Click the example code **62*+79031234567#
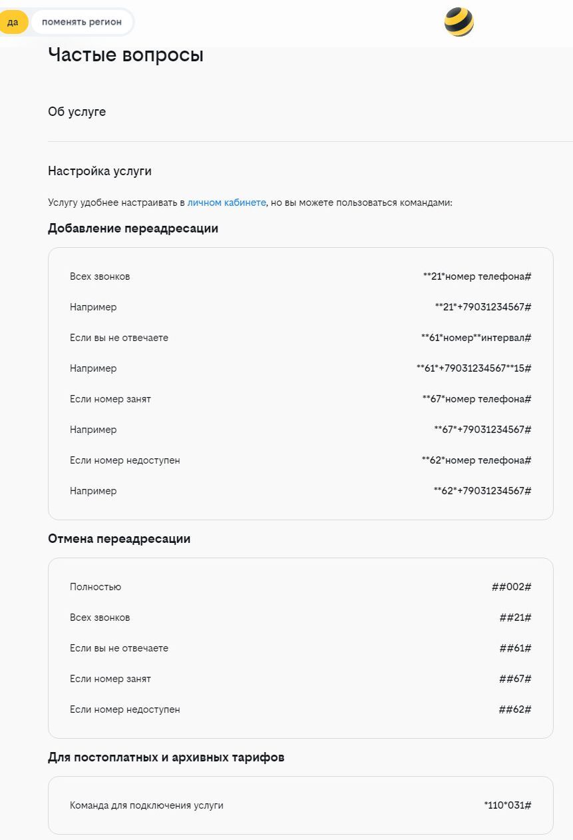The width and height of the screenshot is (573, 840). tap(482, 491)
